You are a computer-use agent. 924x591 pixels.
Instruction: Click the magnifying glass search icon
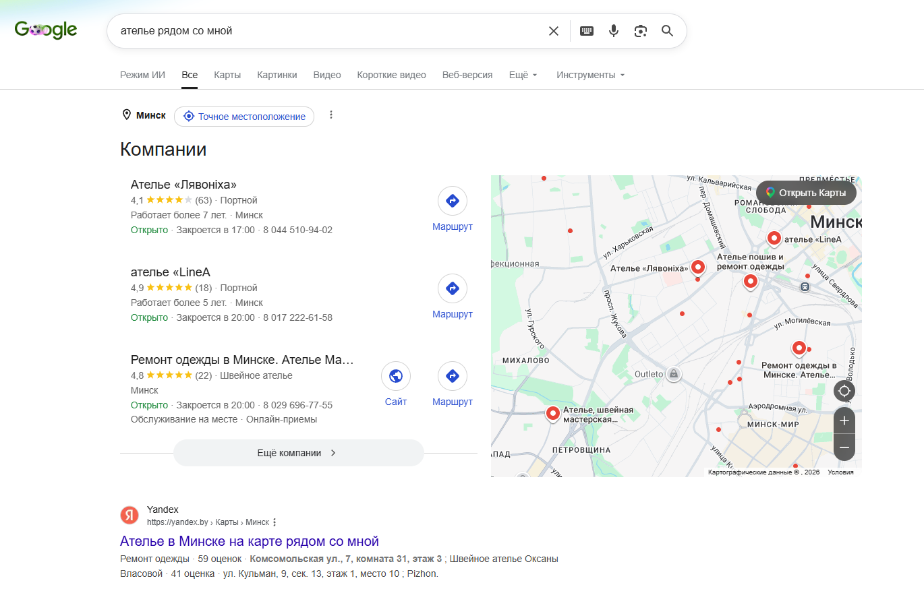coord(668,31)
